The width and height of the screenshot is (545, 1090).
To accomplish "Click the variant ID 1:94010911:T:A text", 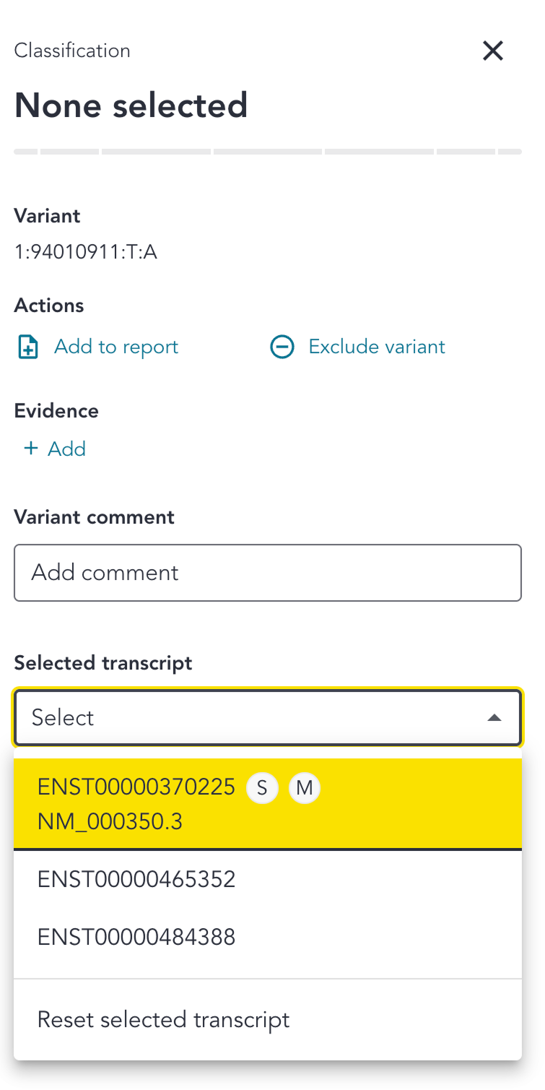I will 86,252.
